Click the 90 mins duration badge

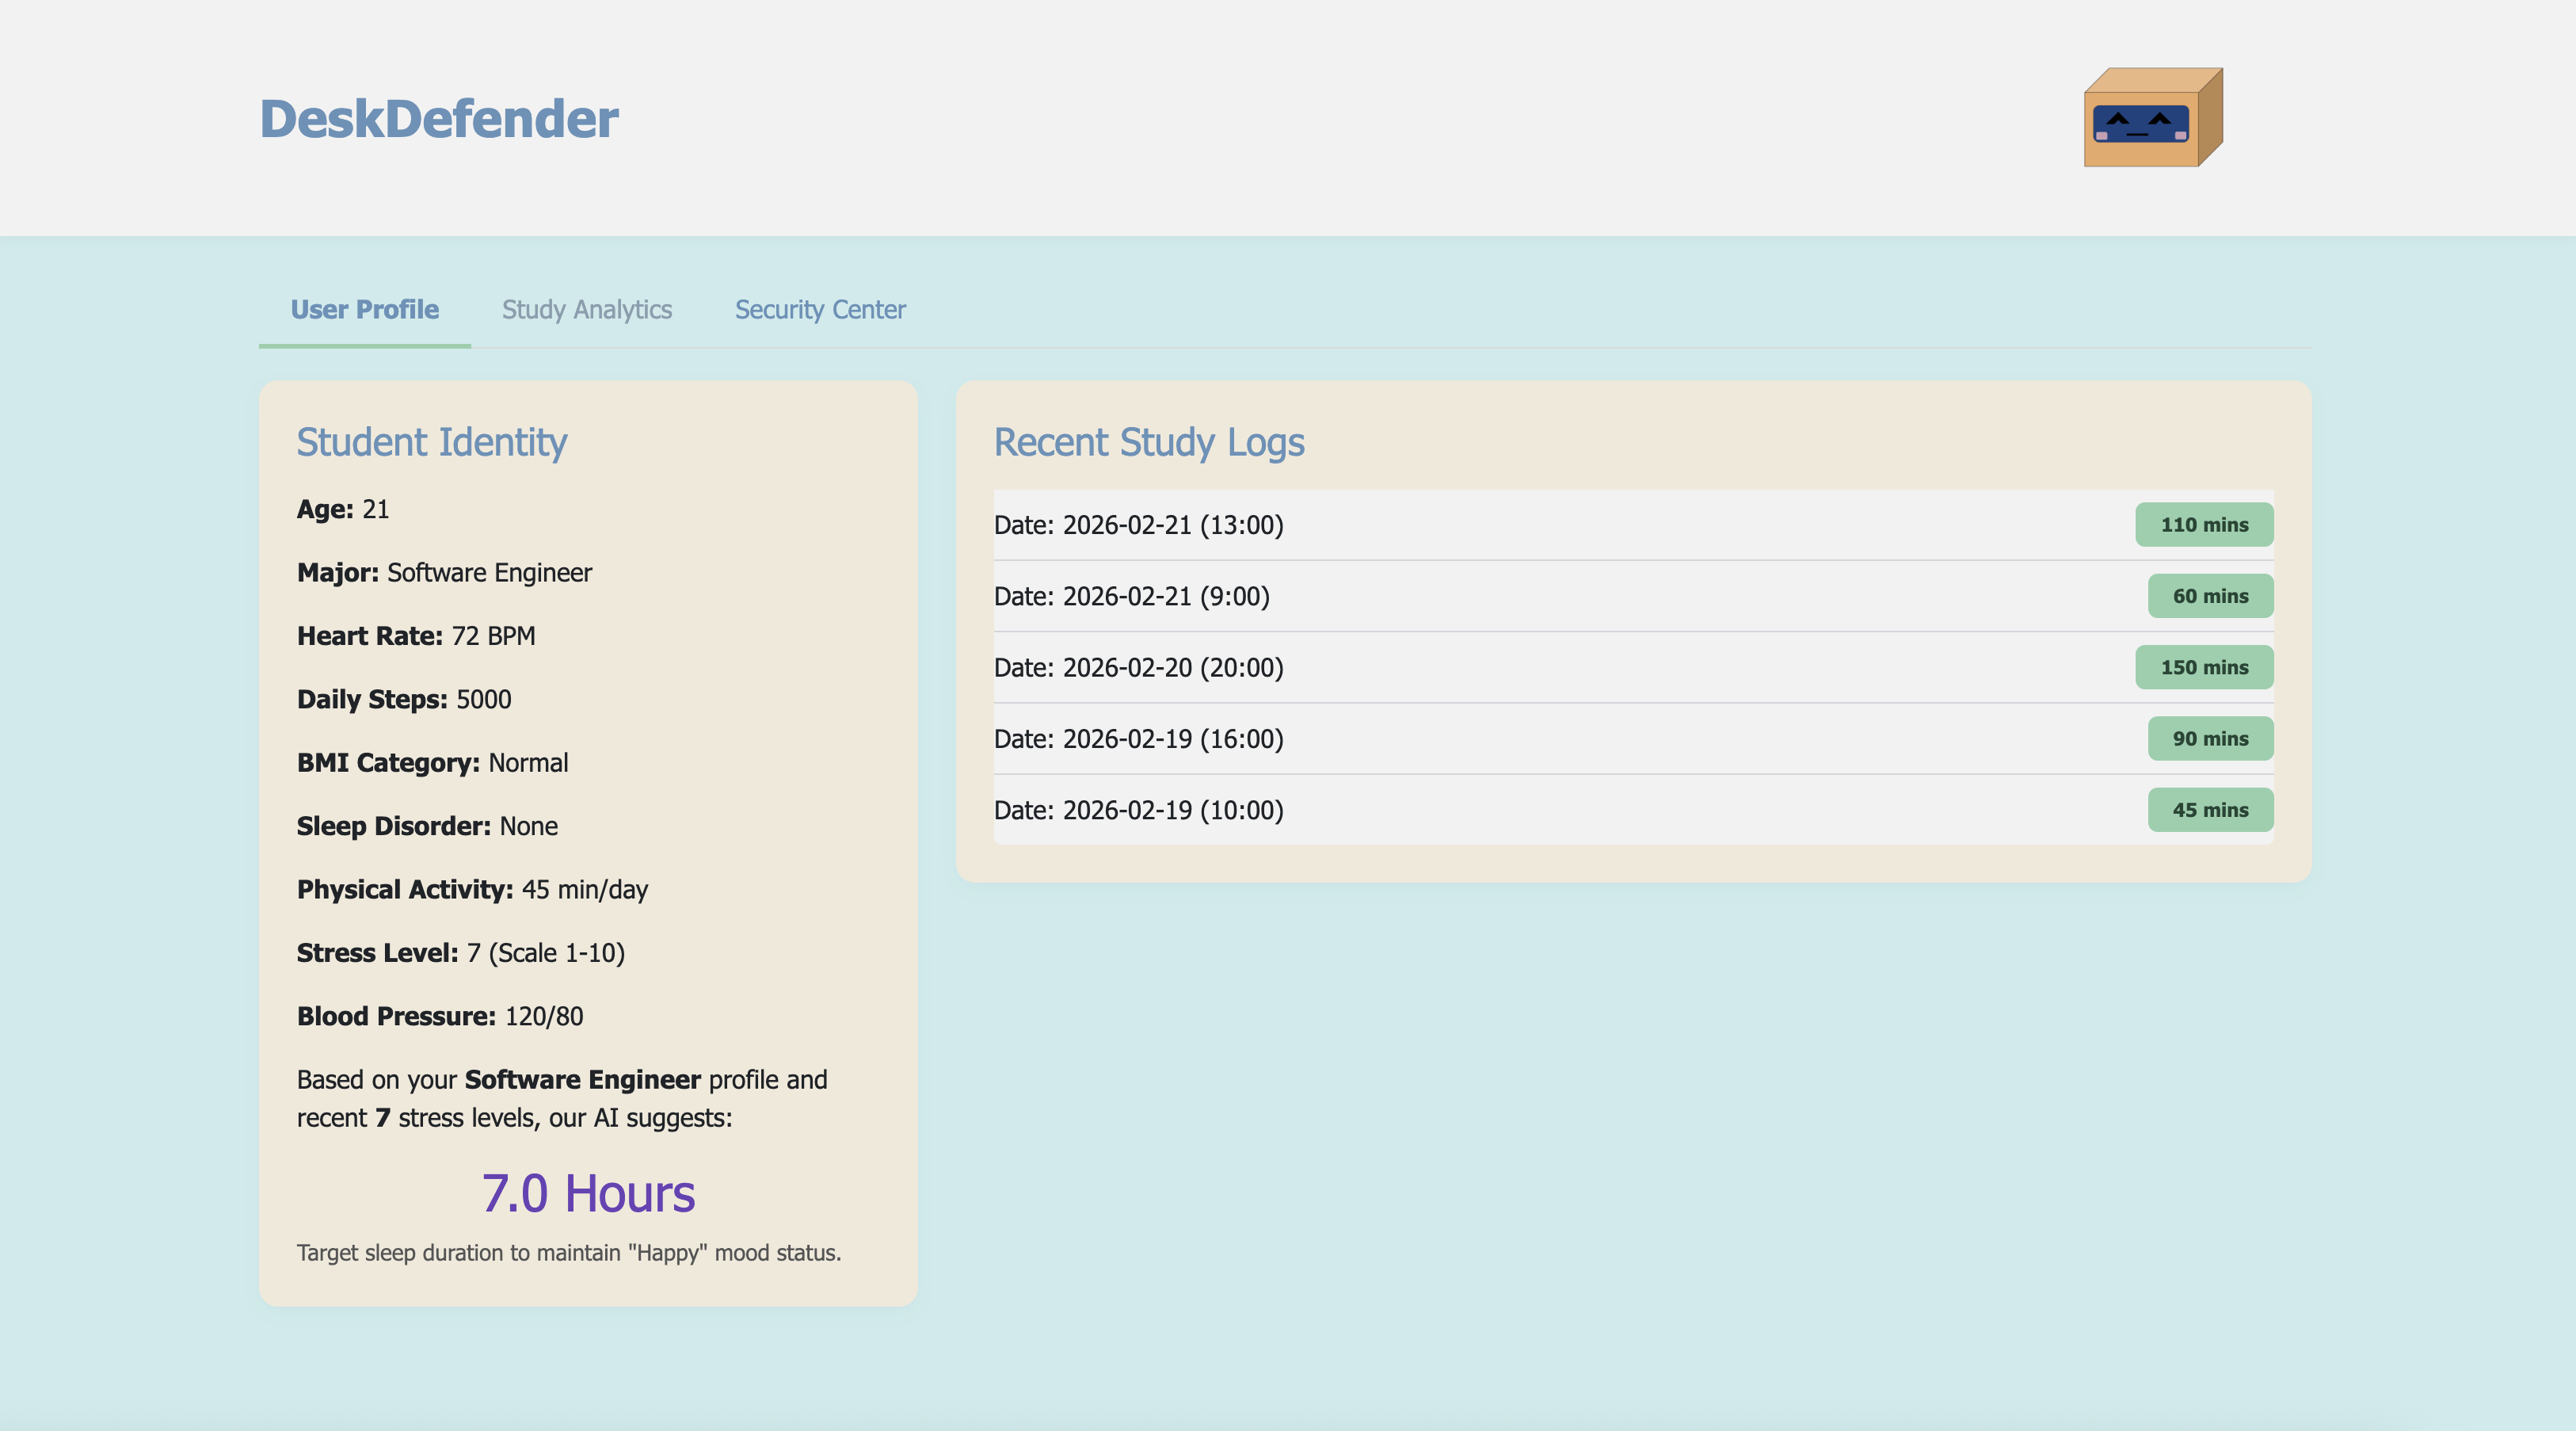(2209, 739)
